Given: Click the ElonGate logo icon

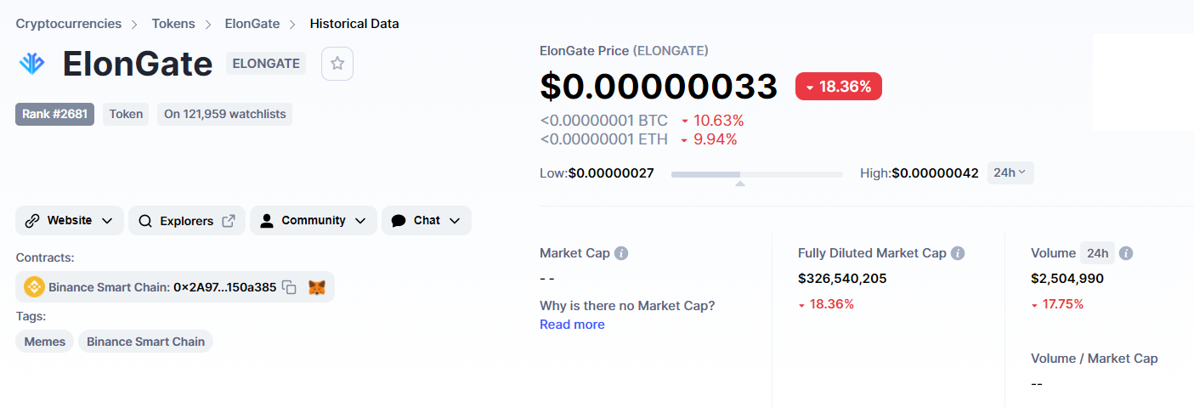Looking at the screenshot, I should 32,64.
